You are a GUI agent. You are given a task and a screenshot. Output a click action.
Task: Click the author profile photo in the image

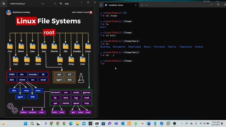pos(8,12)
